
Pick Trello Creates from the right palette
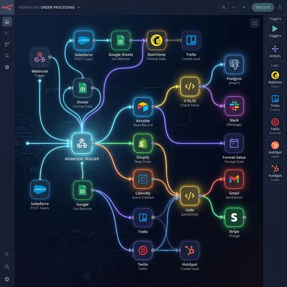(x=275, y=103)
